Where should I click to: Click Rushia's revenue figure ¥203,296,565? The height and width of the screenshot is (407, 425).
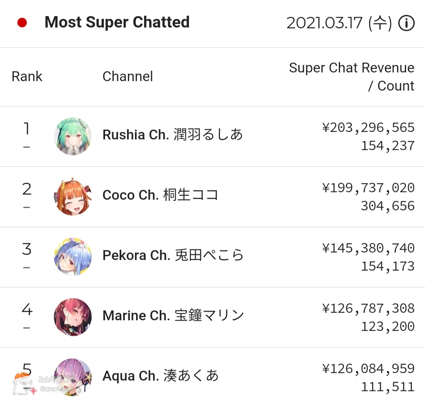point(368,128)
